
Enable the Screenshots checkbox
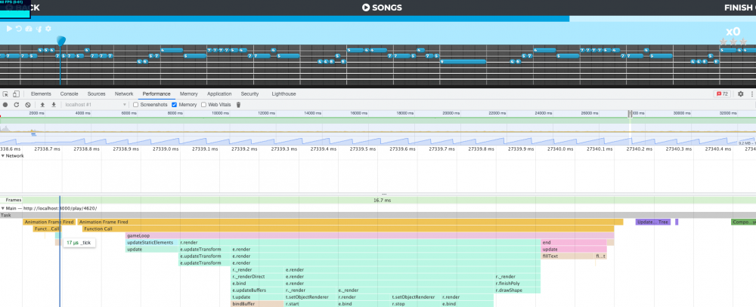pyautogui.click(x=136, y=104)
